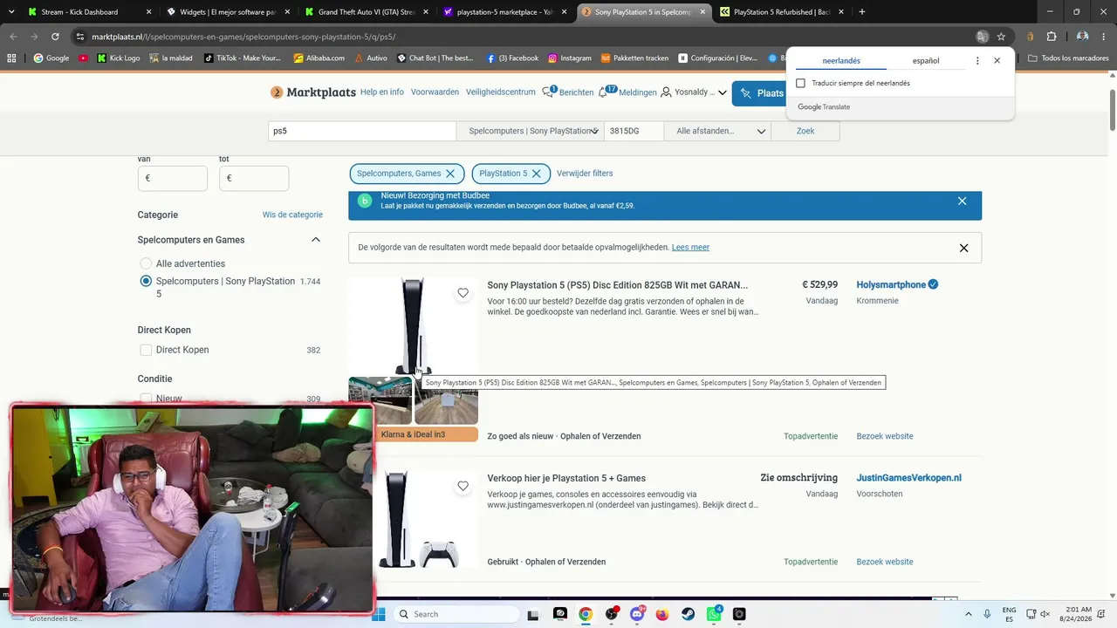Switch to the playstation-5 marketplace Yahoo tab

pyautogui.click(x=504, y=12)
